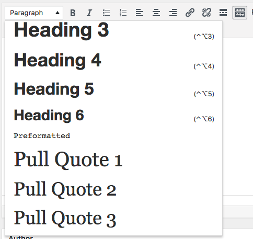Choose Heading 6 format
The image size is (253, 239).
pos(114,116)
